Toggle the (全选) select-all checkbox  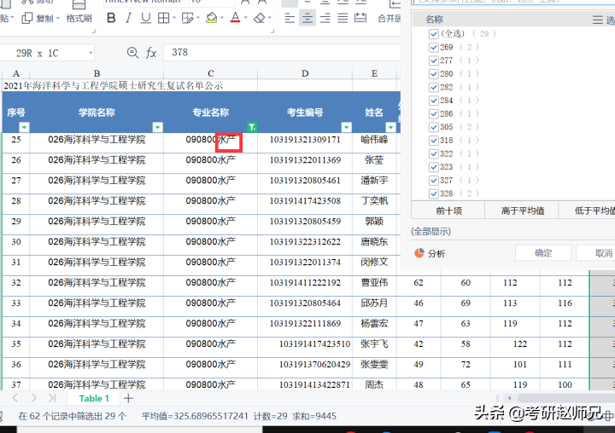[433, 34]
